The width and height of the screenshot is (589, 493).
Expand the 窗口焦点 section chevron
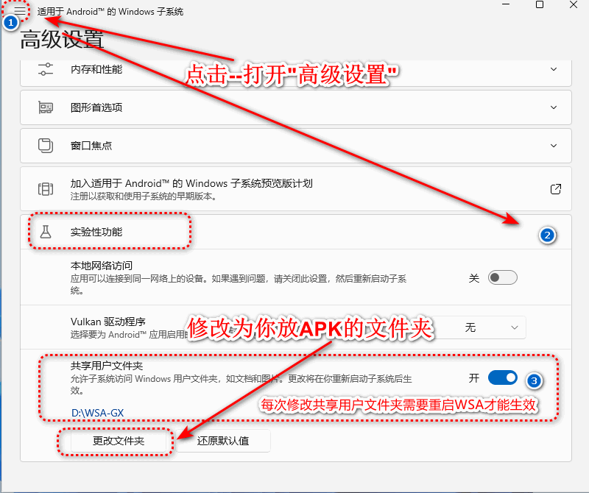tap(554, 146)
